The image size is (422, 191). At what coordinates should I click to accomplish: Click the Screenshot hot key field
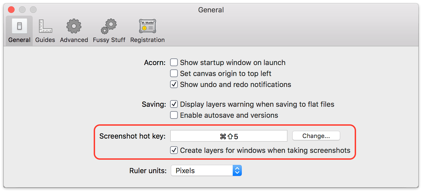(229, 136)
